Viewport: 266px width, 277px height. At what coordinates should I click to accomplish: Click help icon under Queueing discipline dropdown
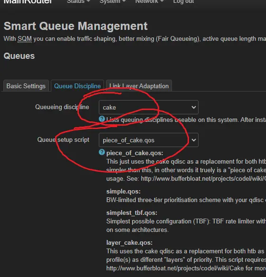pyautogui.click(x=102, y=119)
